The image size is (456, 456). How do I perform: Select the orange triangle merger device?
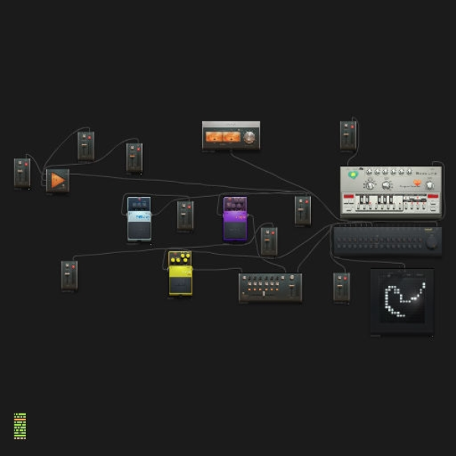tap(58, 181)
